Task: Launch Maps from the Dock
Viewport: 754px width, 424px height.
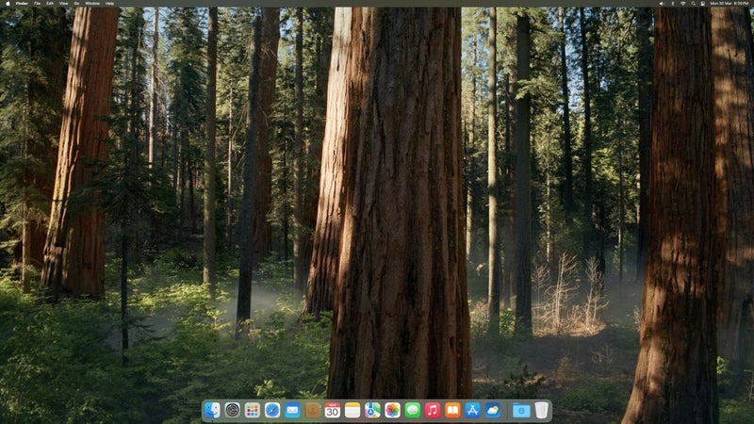Action: coord(372,410)
